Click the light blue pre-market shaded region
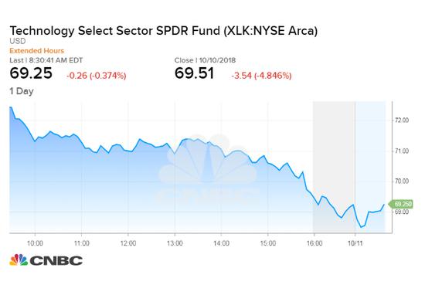 tap(370, 167)
